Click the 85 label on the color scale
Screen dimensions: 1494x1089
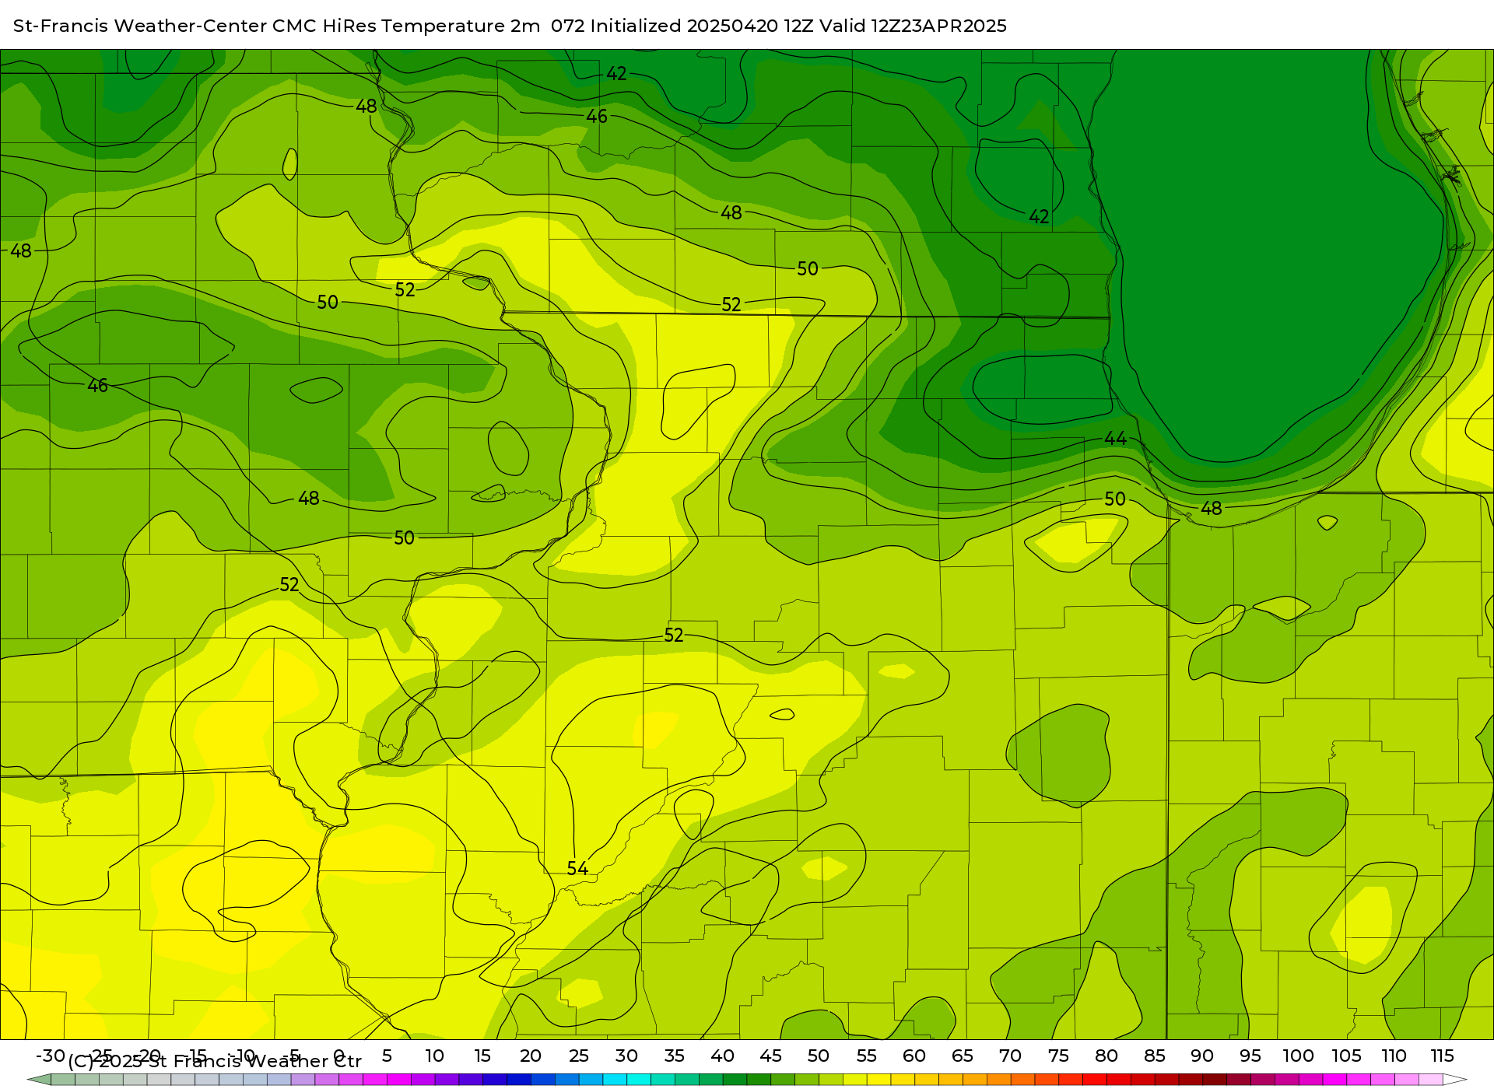1154,1056
